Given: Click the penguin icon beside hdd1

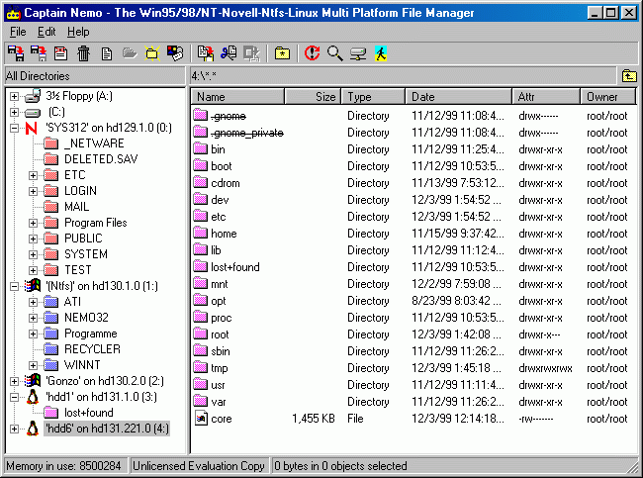Looking at the screenshot, I should click(33, 397).
